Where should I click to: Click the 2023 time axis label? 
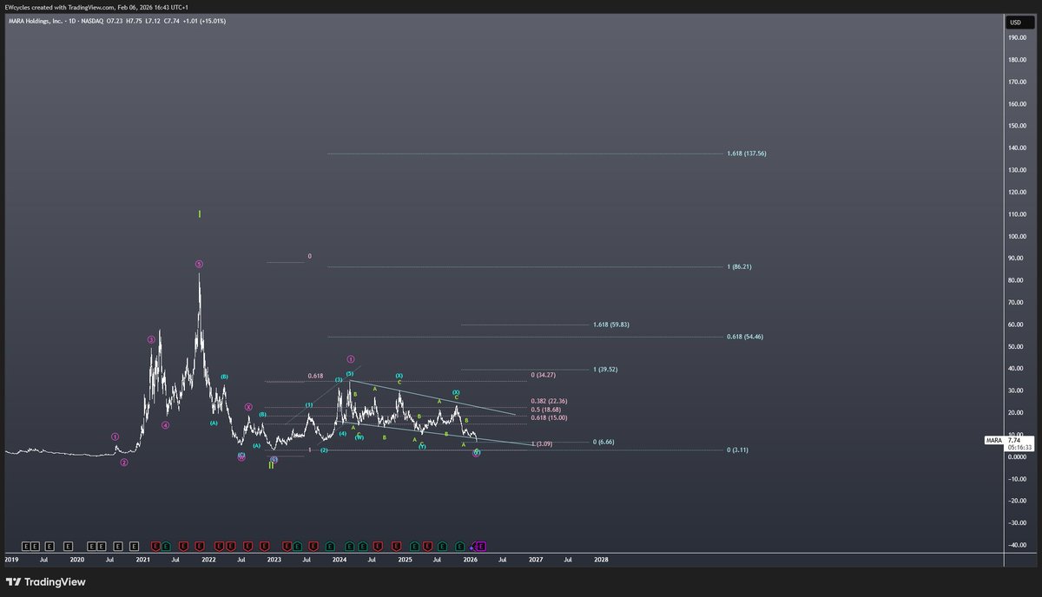click(x=274, y=560)
